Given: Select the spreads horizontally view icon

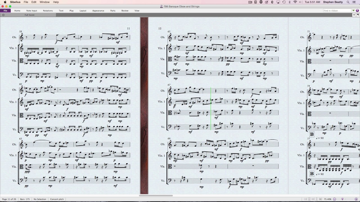Looking at the screenshot, I should pos(305,199).
